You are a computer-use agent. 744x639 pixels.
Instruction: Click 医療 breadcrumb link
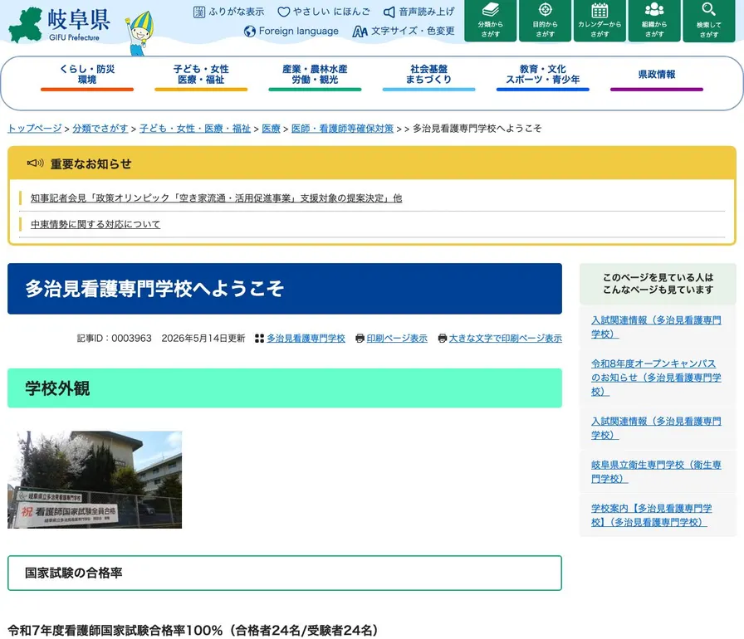[x=271, y=128]
